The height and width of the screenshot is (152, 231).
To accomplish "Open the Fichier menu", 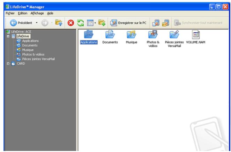I will coord(10,13).
